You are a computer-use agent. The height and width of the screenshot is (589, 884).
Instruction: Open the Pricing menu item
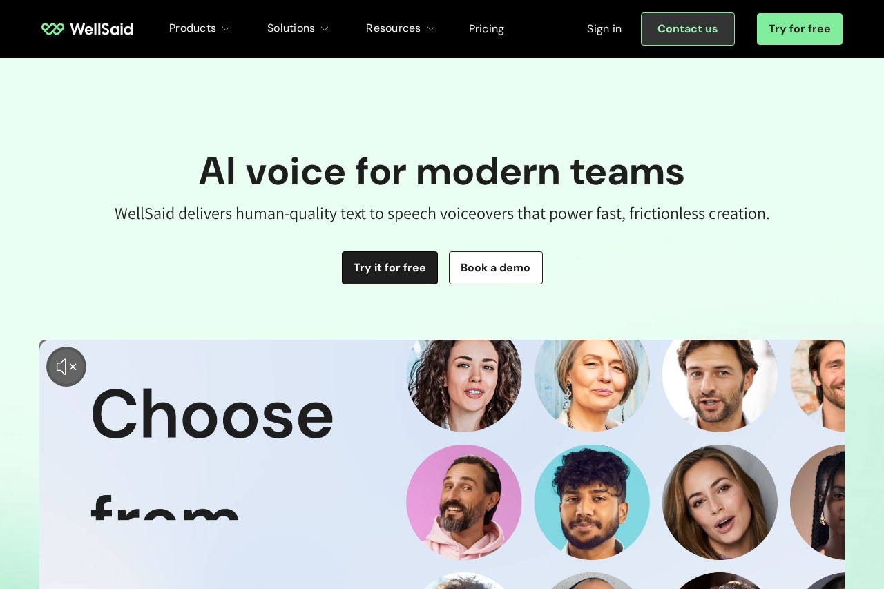[486, 29]
